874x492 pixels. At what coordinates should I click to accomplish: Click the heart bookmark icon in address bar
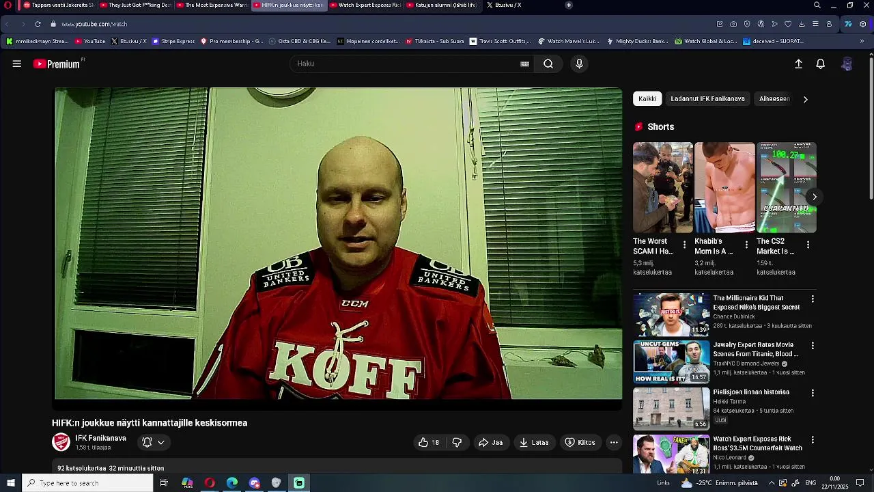coord(788,24)
